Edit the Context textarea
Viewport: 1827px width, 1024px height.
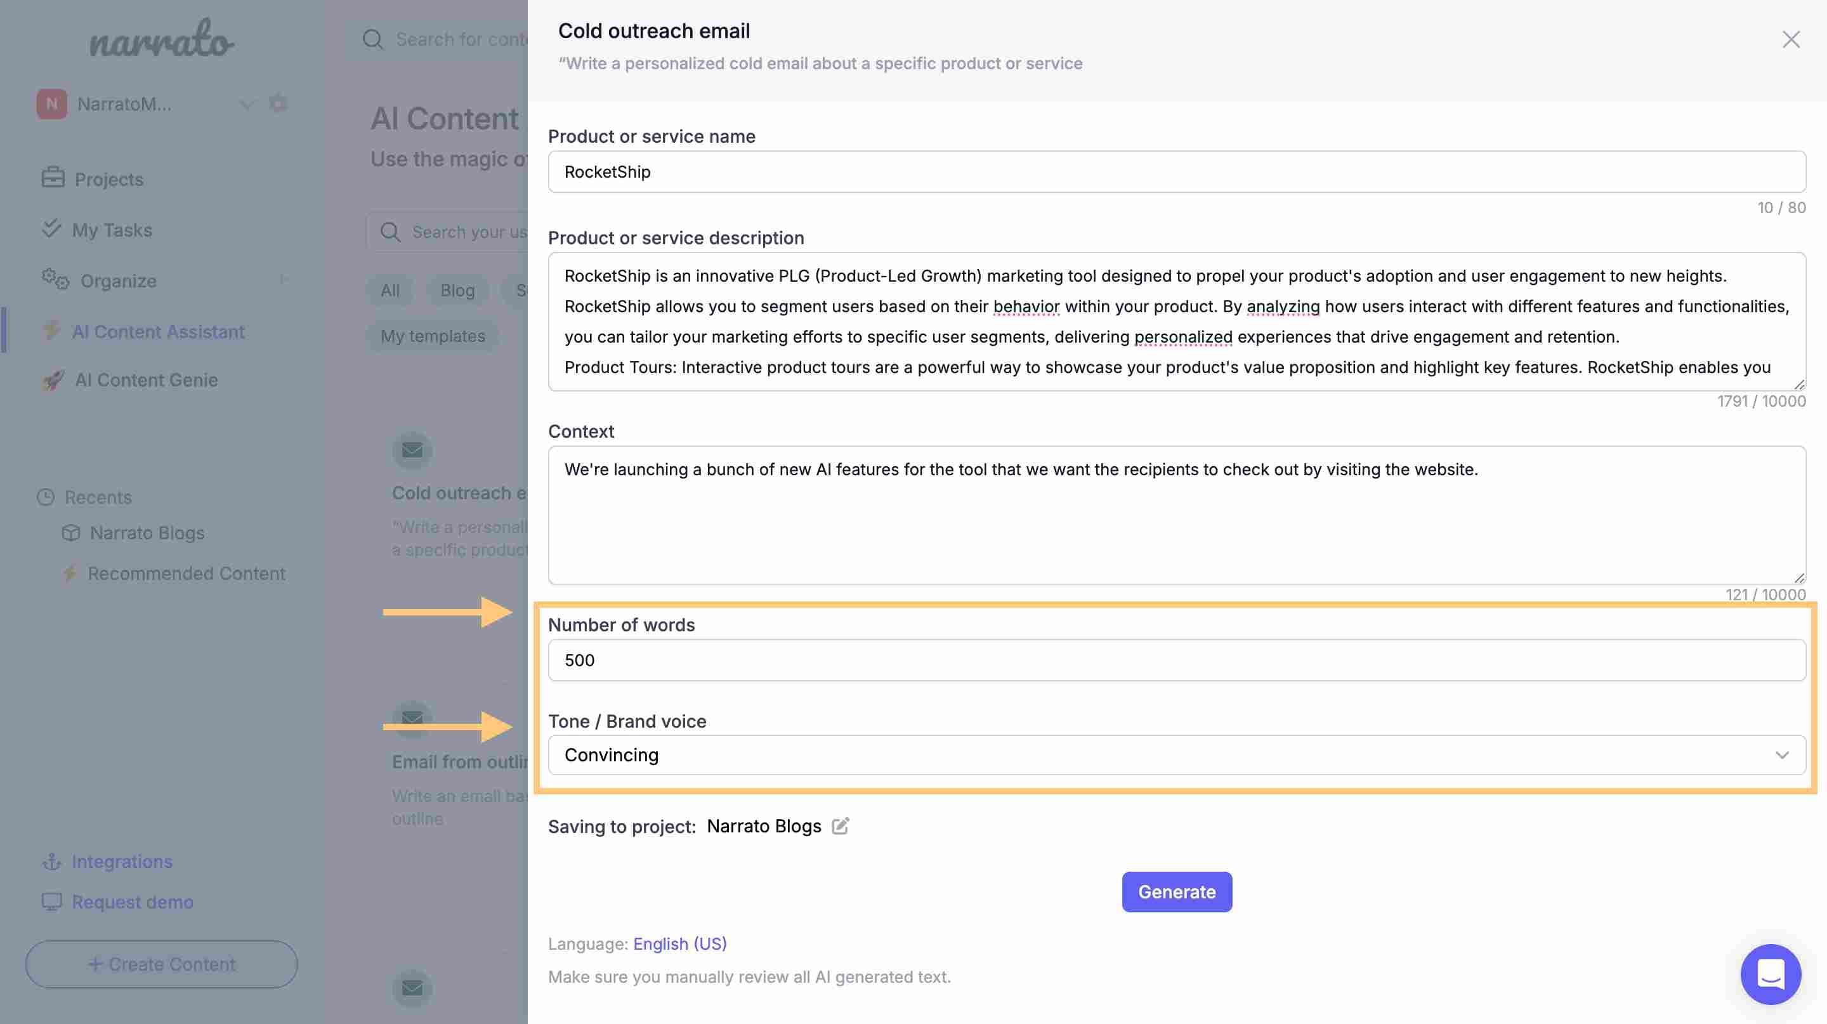[x=1177, y=515]
